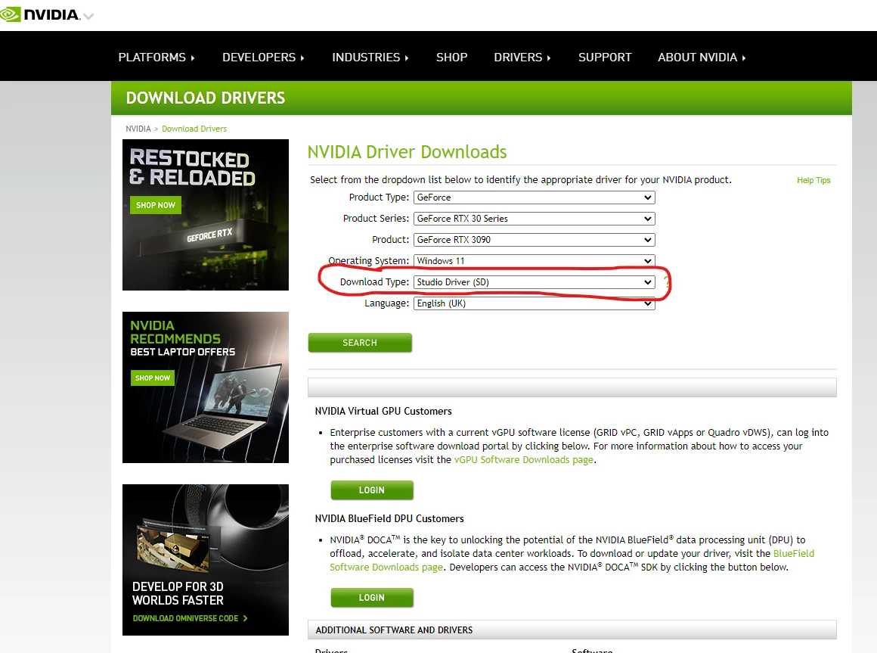Click the green SEARCH button
The width and height of the screenshot is (877, 653).
tap(360, 343)
